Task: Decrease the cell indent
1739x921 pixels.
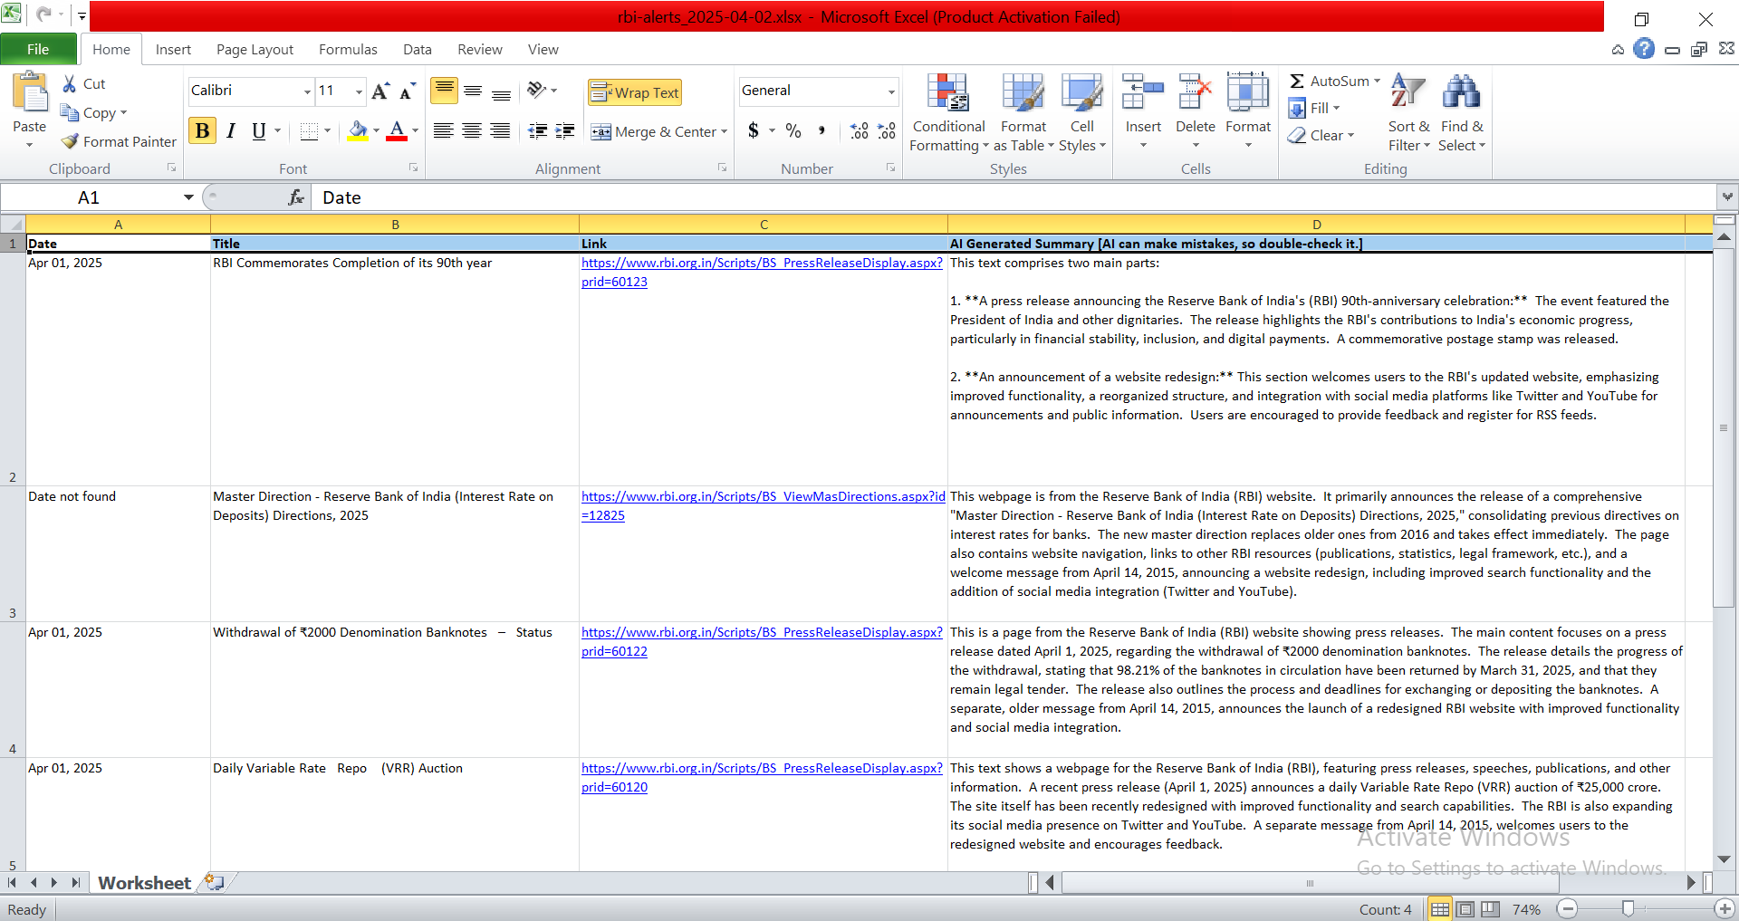Action: click(537, 131)
